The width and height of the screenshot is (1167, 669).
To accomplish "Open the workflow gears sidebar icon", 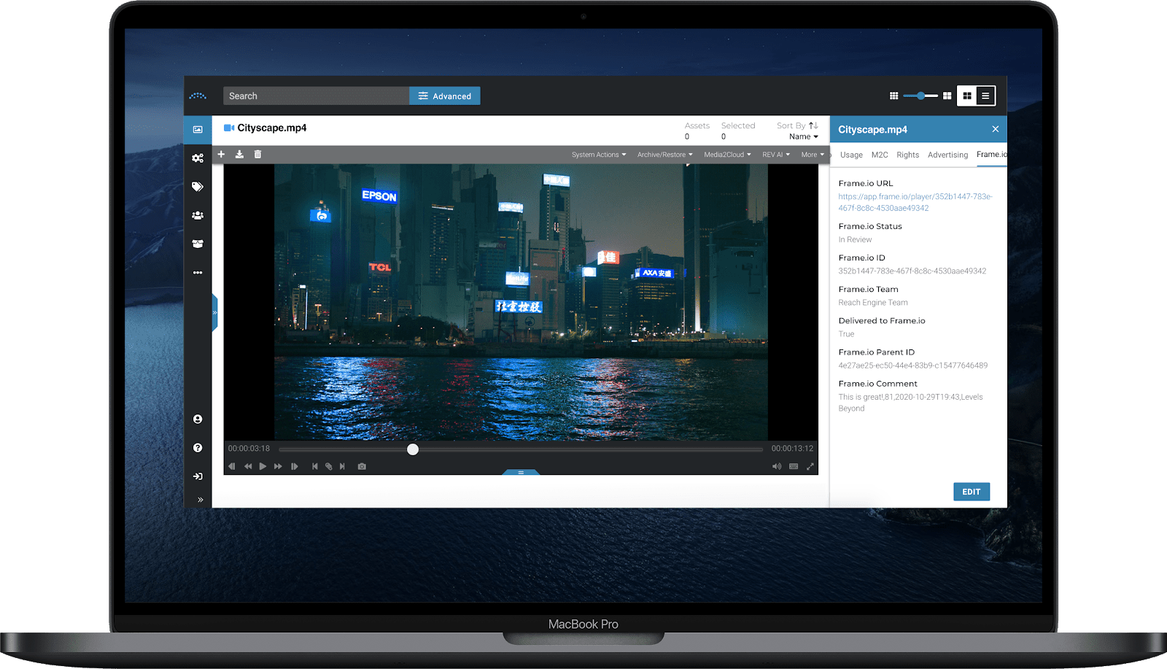I will [198, 158].
